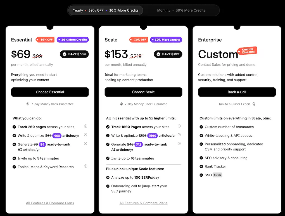Click the plus icon beside Onboarding call feature
This screenshot has width=285, height=216.
[x=108, y=186]
